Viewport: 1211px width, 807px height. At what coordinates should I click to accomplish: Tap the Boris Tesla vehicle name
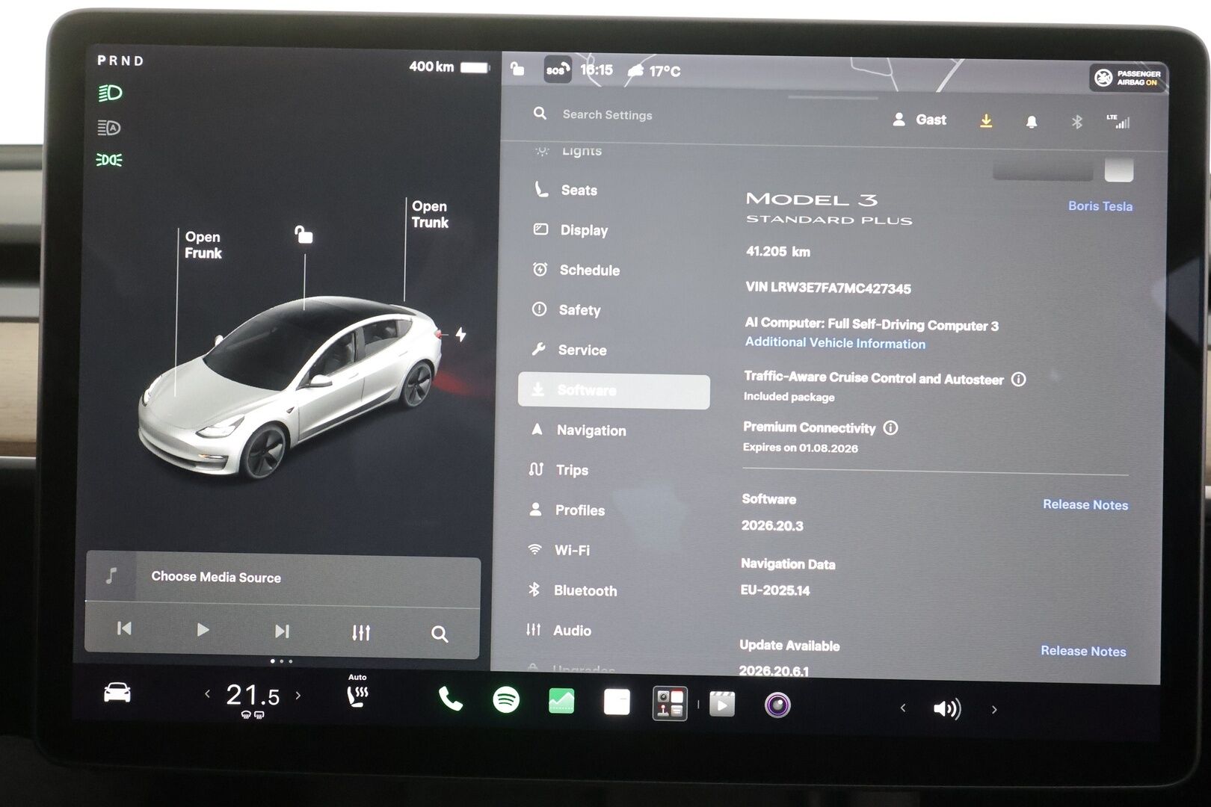click(1100, 206)
